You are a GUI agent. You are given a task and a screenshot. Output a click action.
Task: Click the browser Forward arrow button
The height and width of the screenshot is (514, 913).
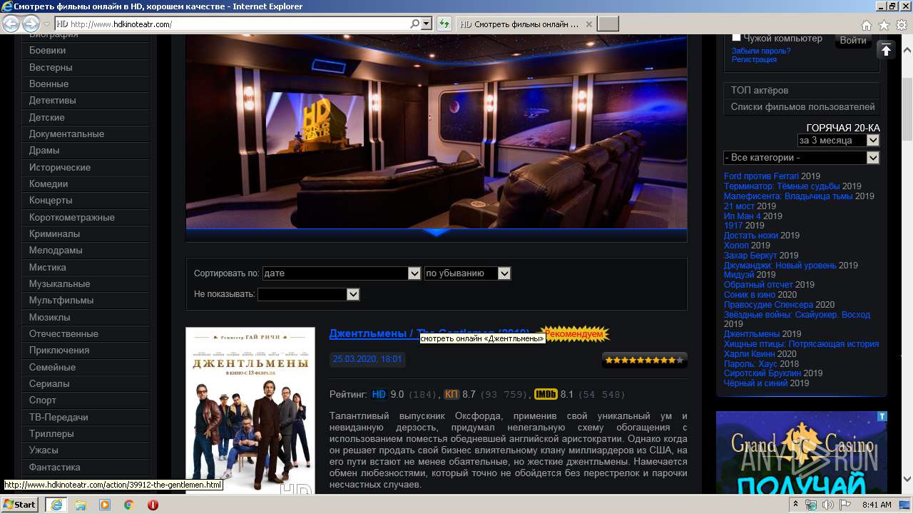tap(31, 24)
